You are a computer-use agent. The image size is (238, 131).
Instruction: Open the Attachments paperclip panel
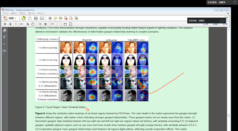4,44
